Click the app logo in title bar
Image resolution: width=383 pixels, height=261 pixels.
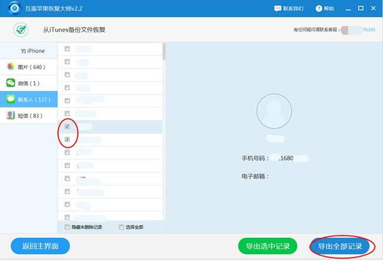14,8
